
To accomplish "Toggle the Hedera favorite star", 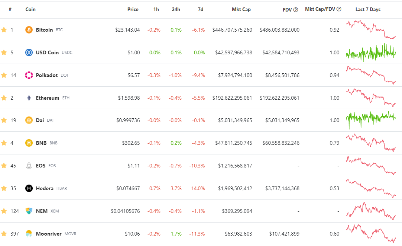I will [4, 188].
